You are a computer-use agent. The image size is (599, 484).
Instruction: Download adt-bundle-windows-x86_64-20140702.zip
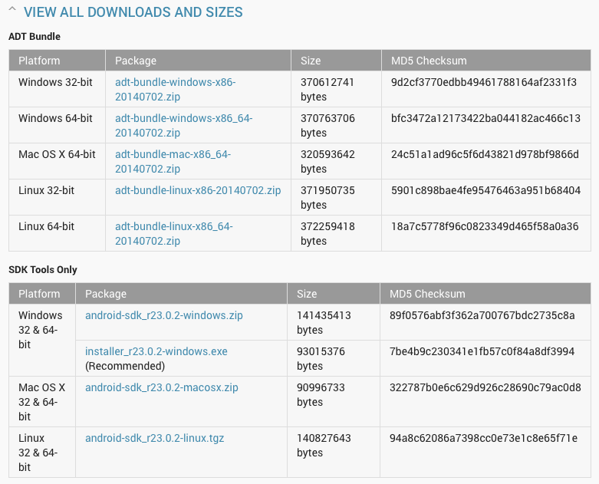pos(184,125)
